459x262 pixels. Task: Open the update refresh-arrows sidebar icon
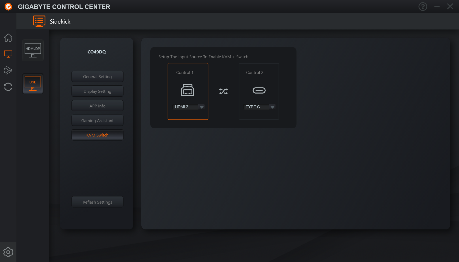point(8,87)
